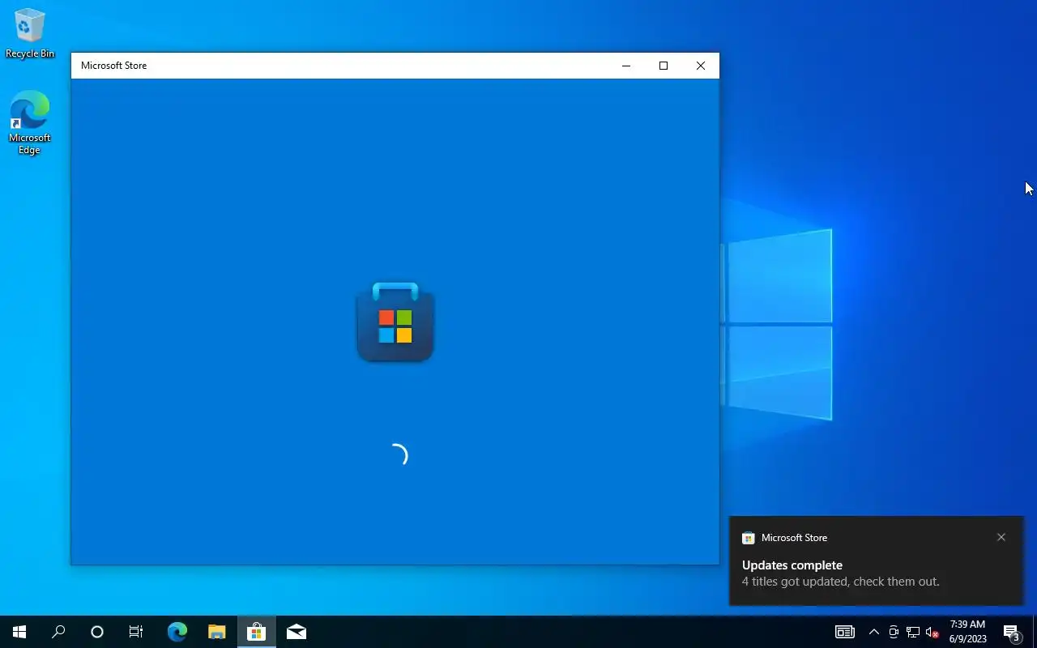
Task: Select the Microsoft Edge desktop shortcut
Action: coord(30,122)
